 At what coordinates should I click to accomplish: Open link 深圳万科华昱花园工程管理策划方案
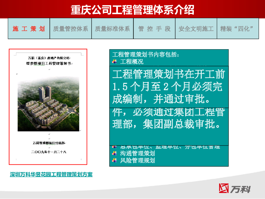(x=51, y=174)
